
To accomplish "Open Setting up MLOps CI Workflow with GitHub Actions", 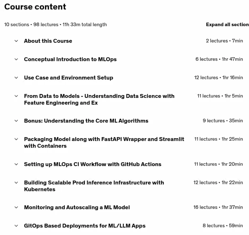I will point(93,164).
